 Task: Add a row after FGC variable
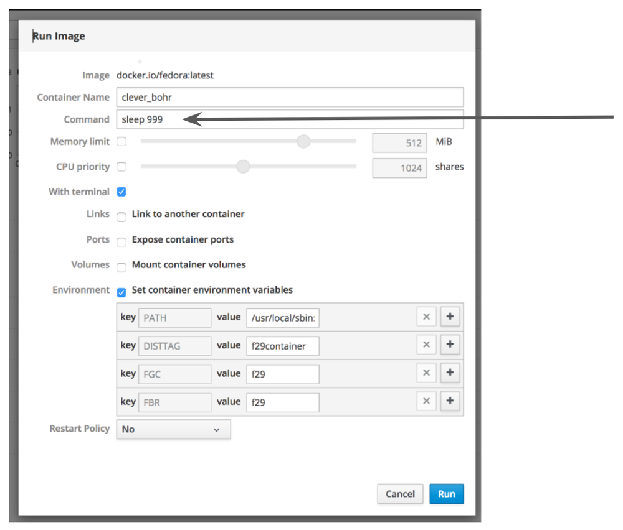coord(450,373)
